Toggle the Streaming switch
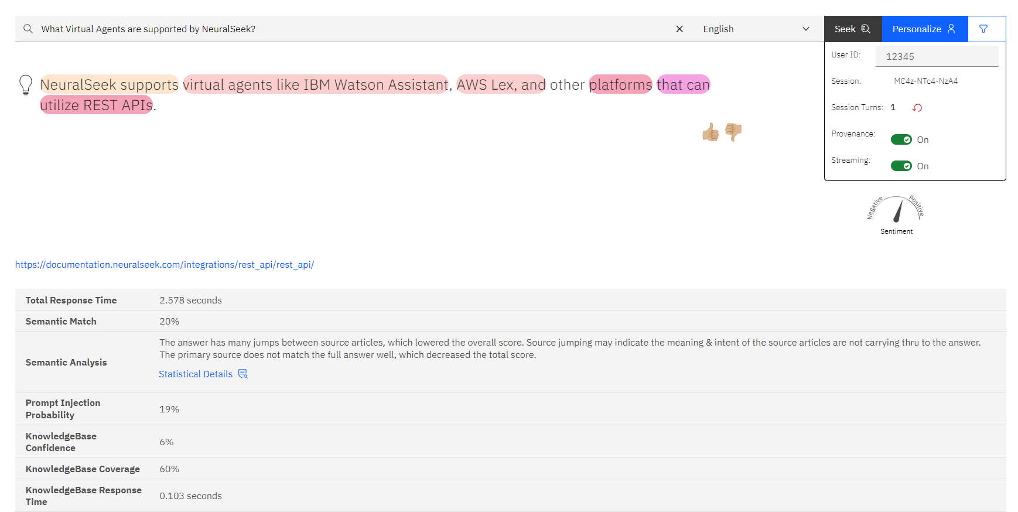 coord(901,166)
